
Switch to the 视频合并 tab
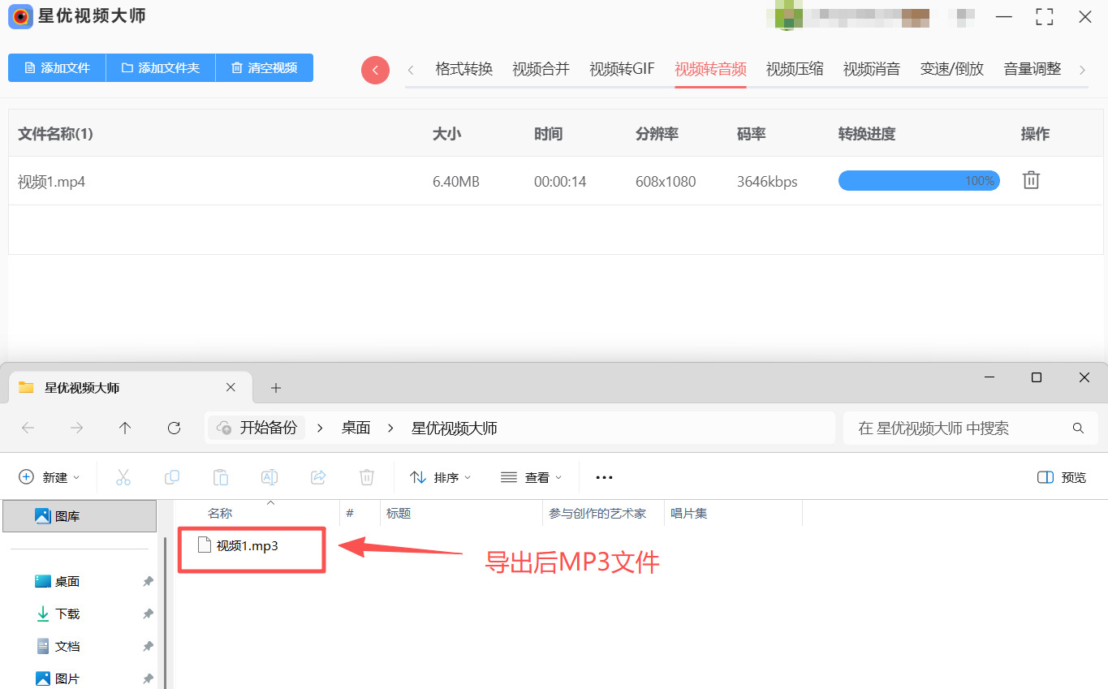pyautogui.click(x=541, y=69)
